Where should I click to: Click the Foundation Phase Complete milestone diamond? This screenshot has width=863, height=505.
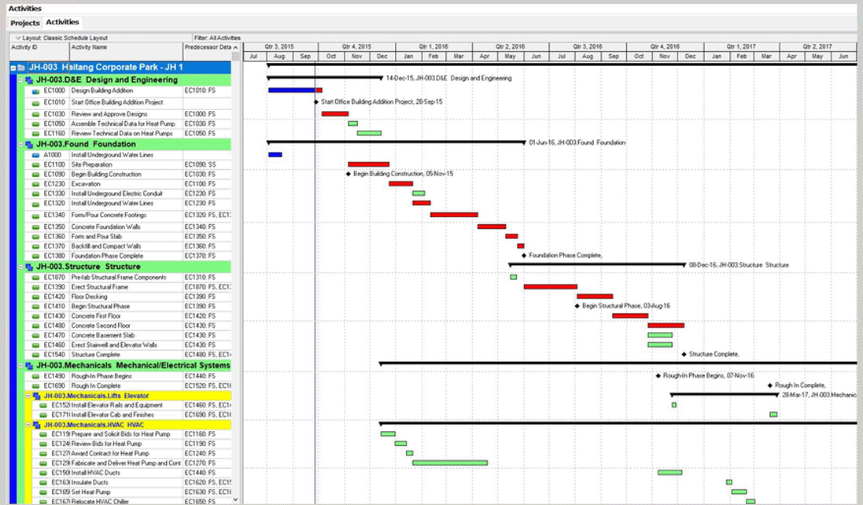524,255
